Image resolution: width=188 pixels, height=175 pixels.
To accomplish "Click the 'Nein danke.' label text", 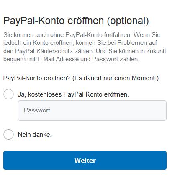I will tap(35, 135).
